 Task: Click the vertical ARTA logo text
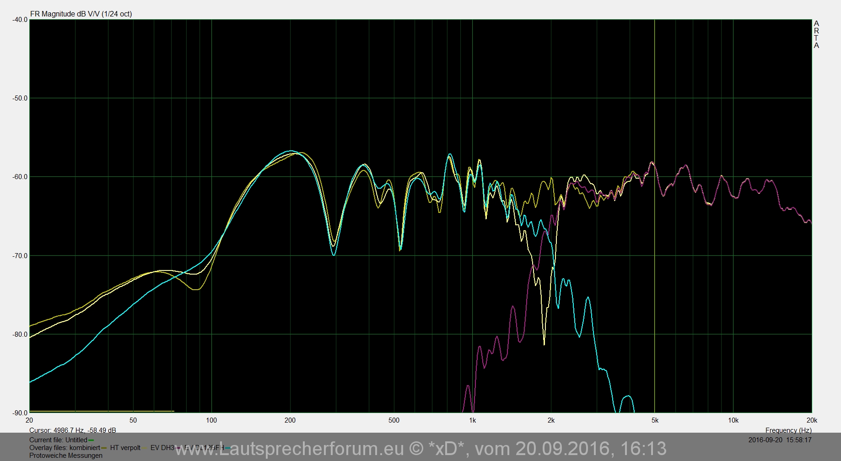[816, 34]
